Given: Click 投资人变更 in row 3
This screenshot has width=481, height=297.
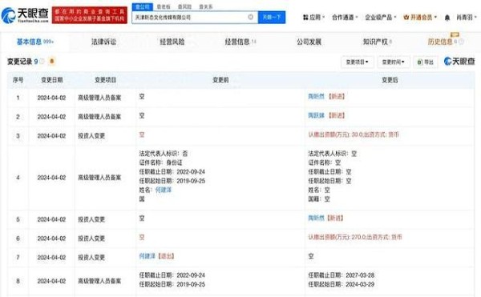Looking at the screenshot, I should tap(91, 135).
